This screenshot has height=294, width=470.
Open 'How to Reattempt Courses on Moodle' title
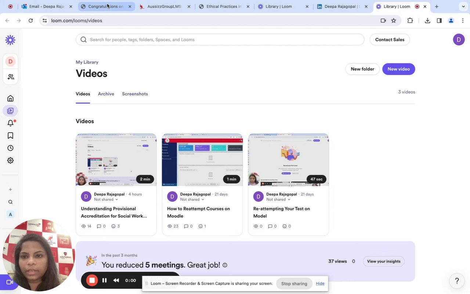[x=199, y=212]
